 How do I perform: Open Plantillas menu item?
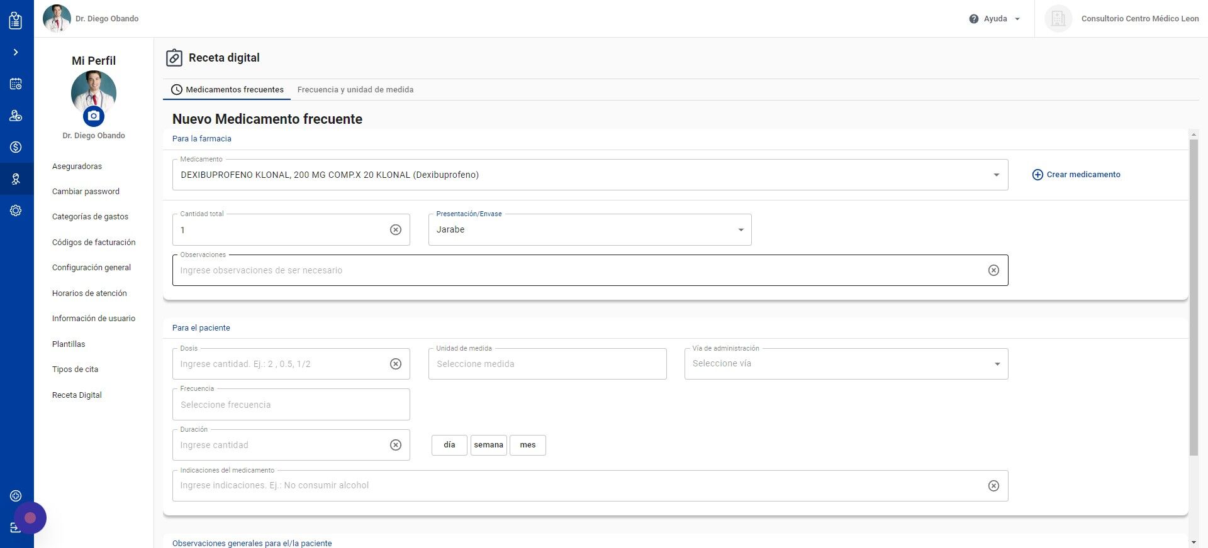click(69, 344)
